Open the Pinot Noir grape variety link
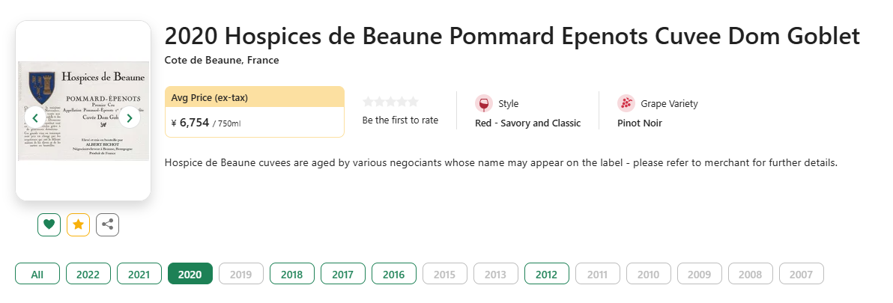 (640, 123)
